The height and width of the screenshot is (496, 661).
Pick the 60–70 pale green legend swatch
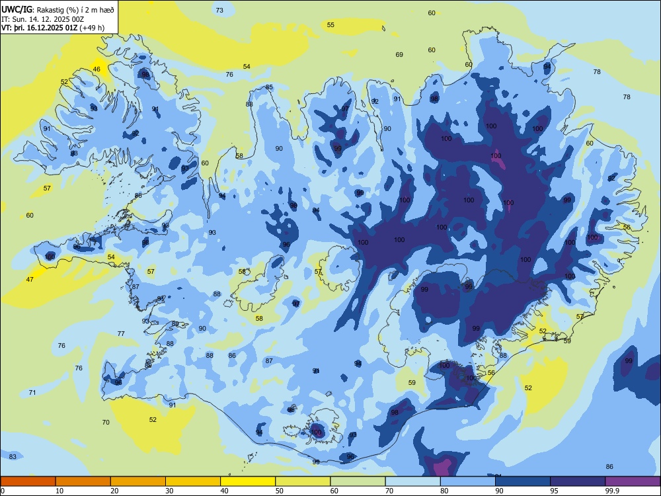click(358, 481)
